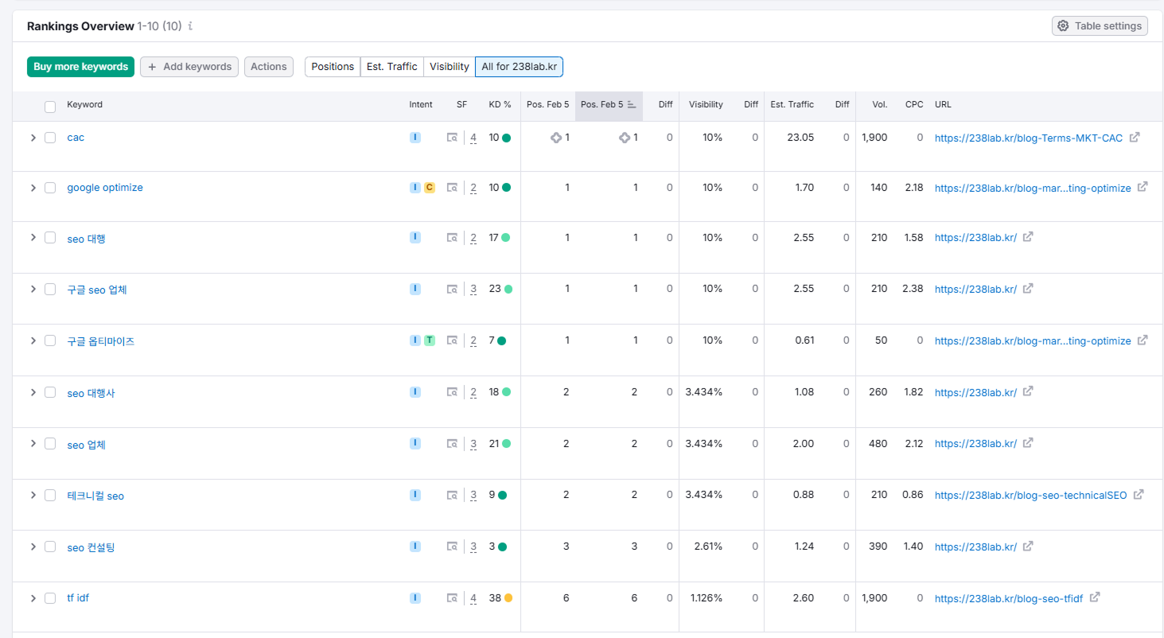Open external link icon in seo 컨설팅 row
The width and height of the screenshot is (1164, 638).
[1028, 546]
